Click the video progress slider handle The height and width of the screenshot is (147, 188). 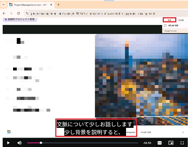[41, 143]
